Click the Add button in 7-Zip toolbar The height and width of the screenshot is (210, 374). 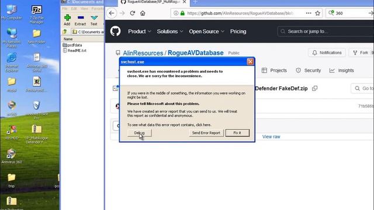[67, 20]
